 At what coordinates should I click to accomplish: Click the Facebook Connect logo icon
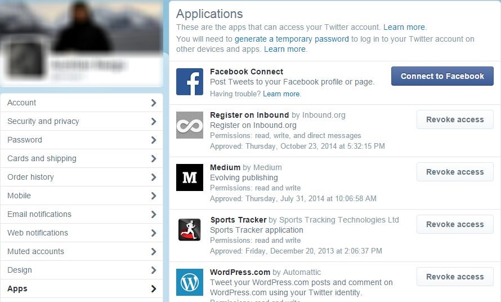[x=190, y=82]
